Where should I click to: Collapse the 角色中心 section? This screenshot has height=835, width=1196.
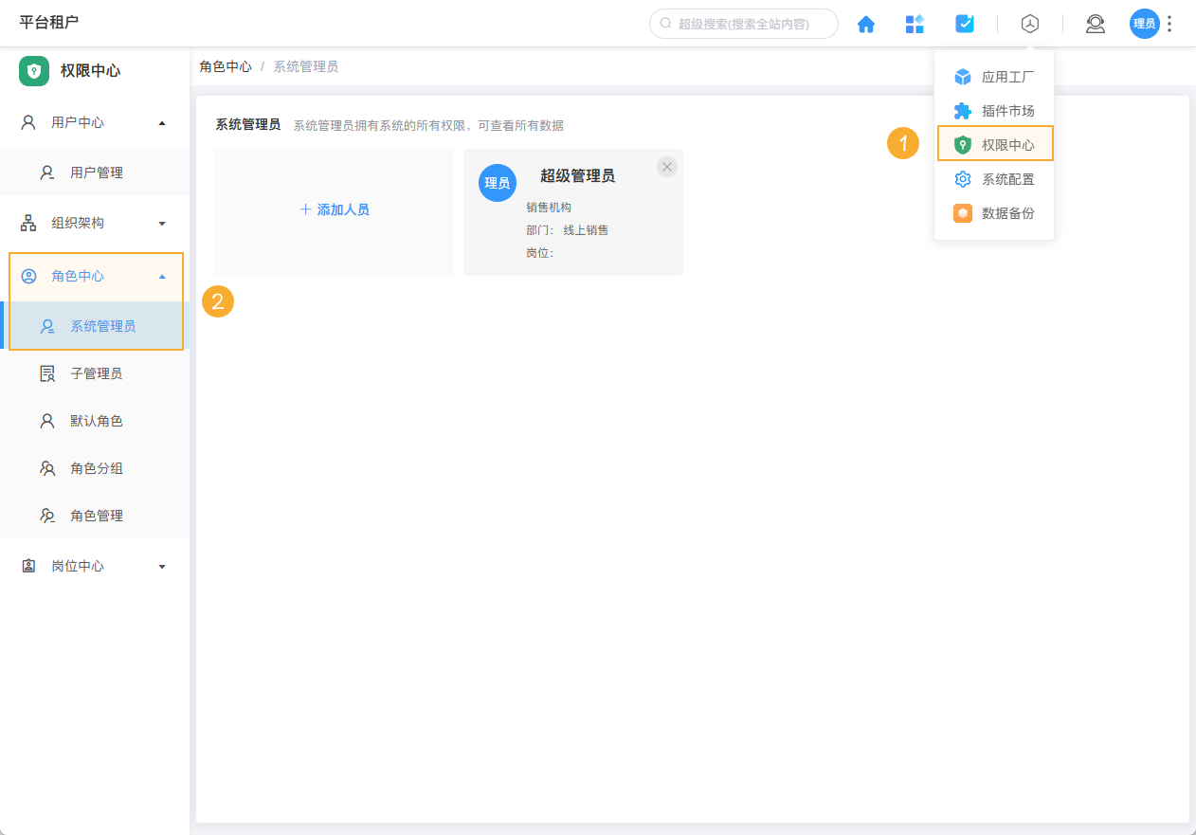[161, 276]
